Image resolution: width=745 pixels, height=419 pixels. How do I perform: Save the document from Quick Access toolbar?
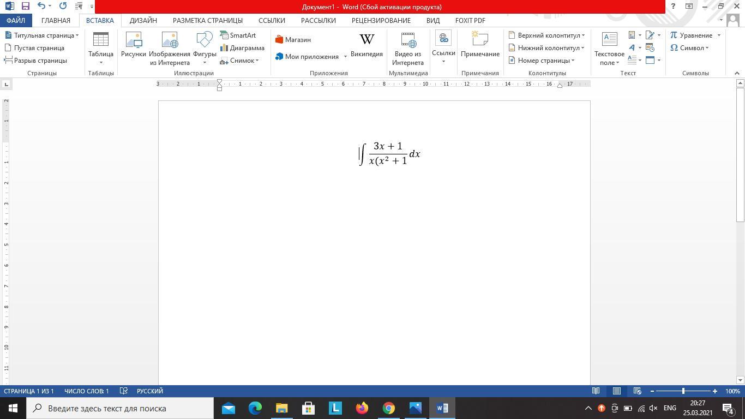click(25, 7)
